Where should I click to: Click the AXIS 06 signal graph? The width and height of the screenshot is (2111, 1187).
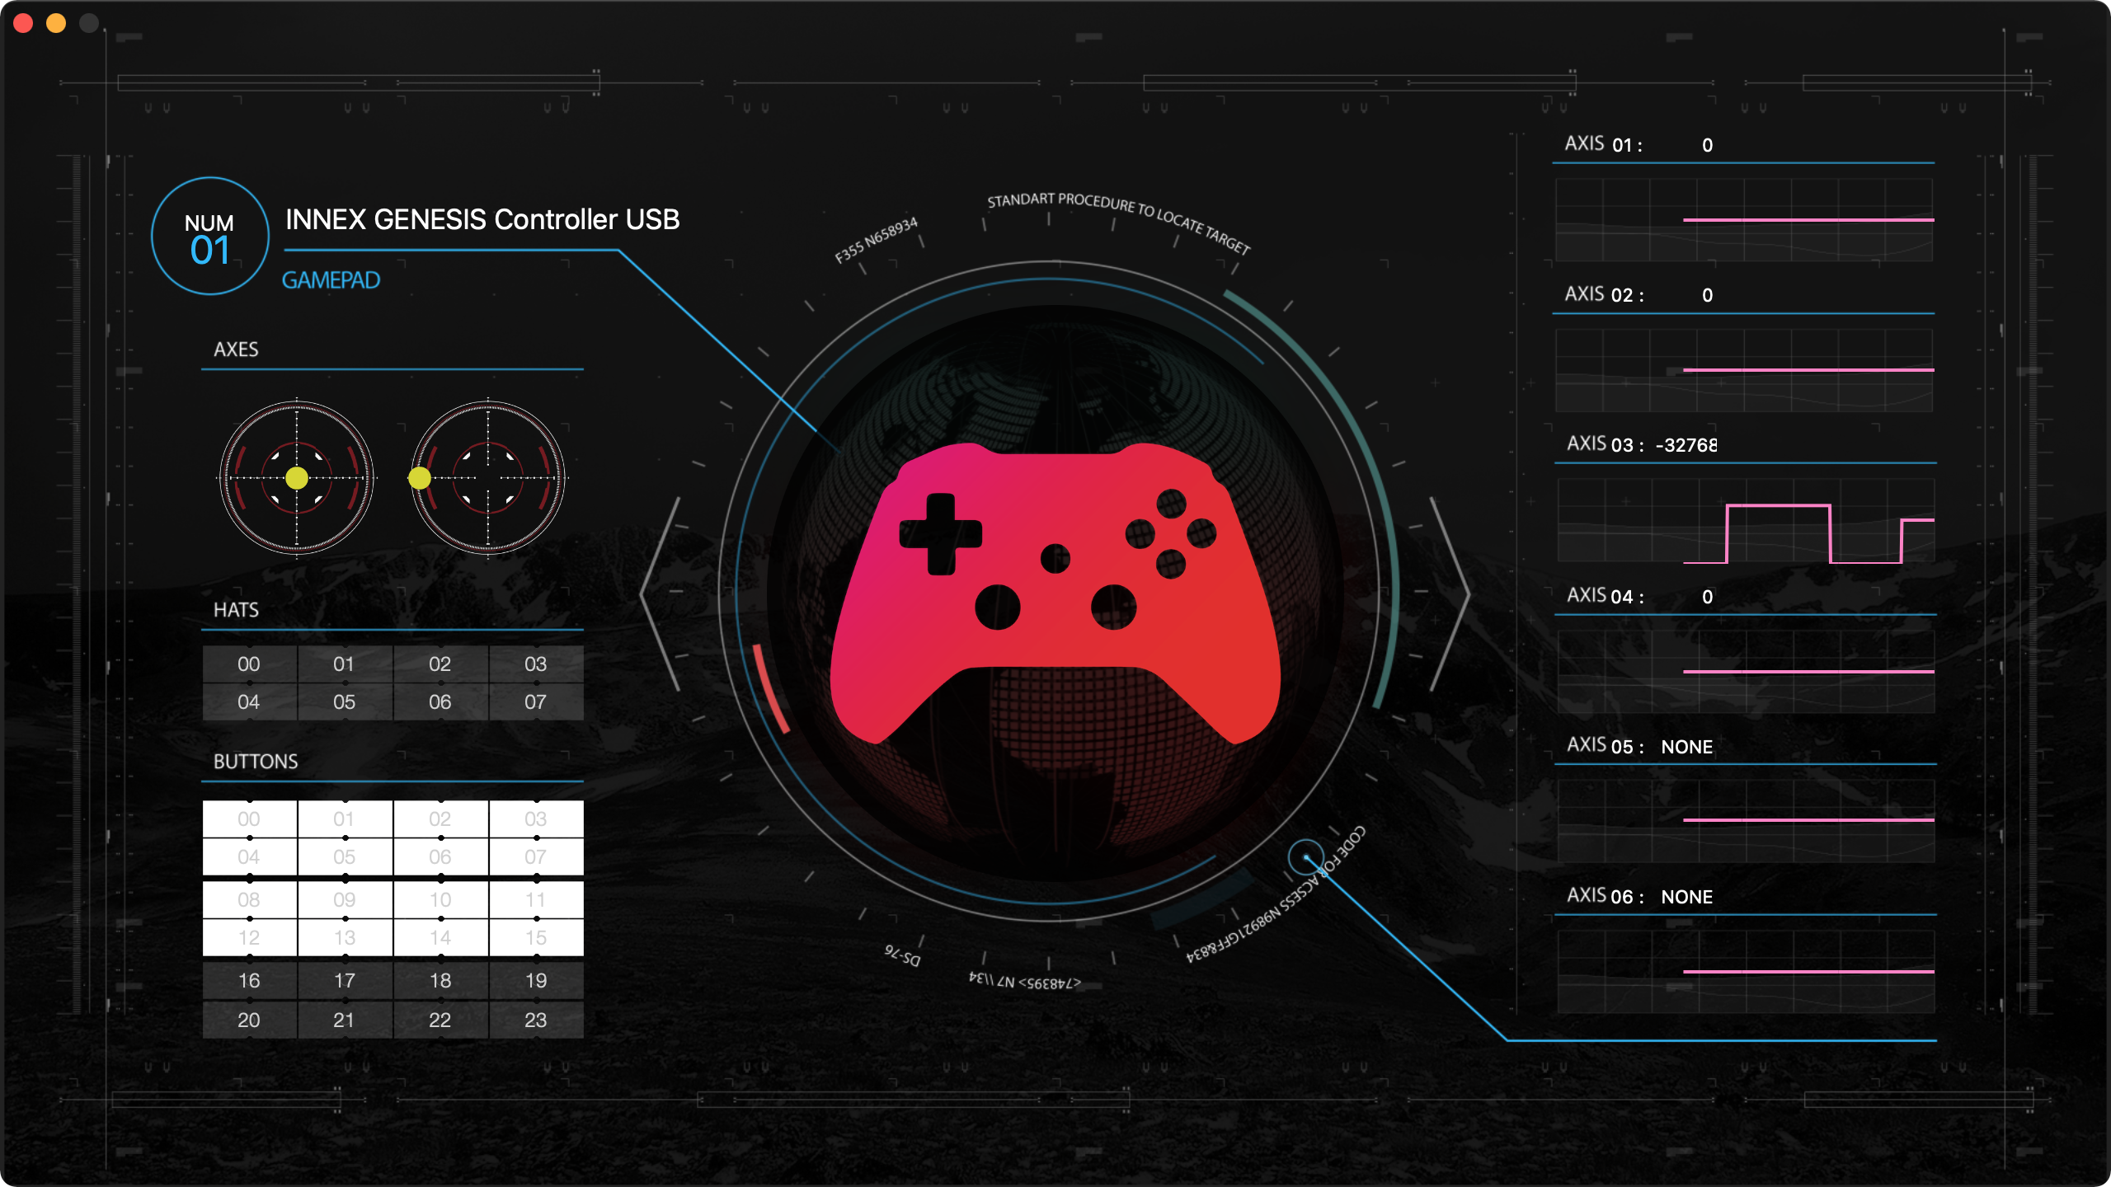pos(1746,972)
